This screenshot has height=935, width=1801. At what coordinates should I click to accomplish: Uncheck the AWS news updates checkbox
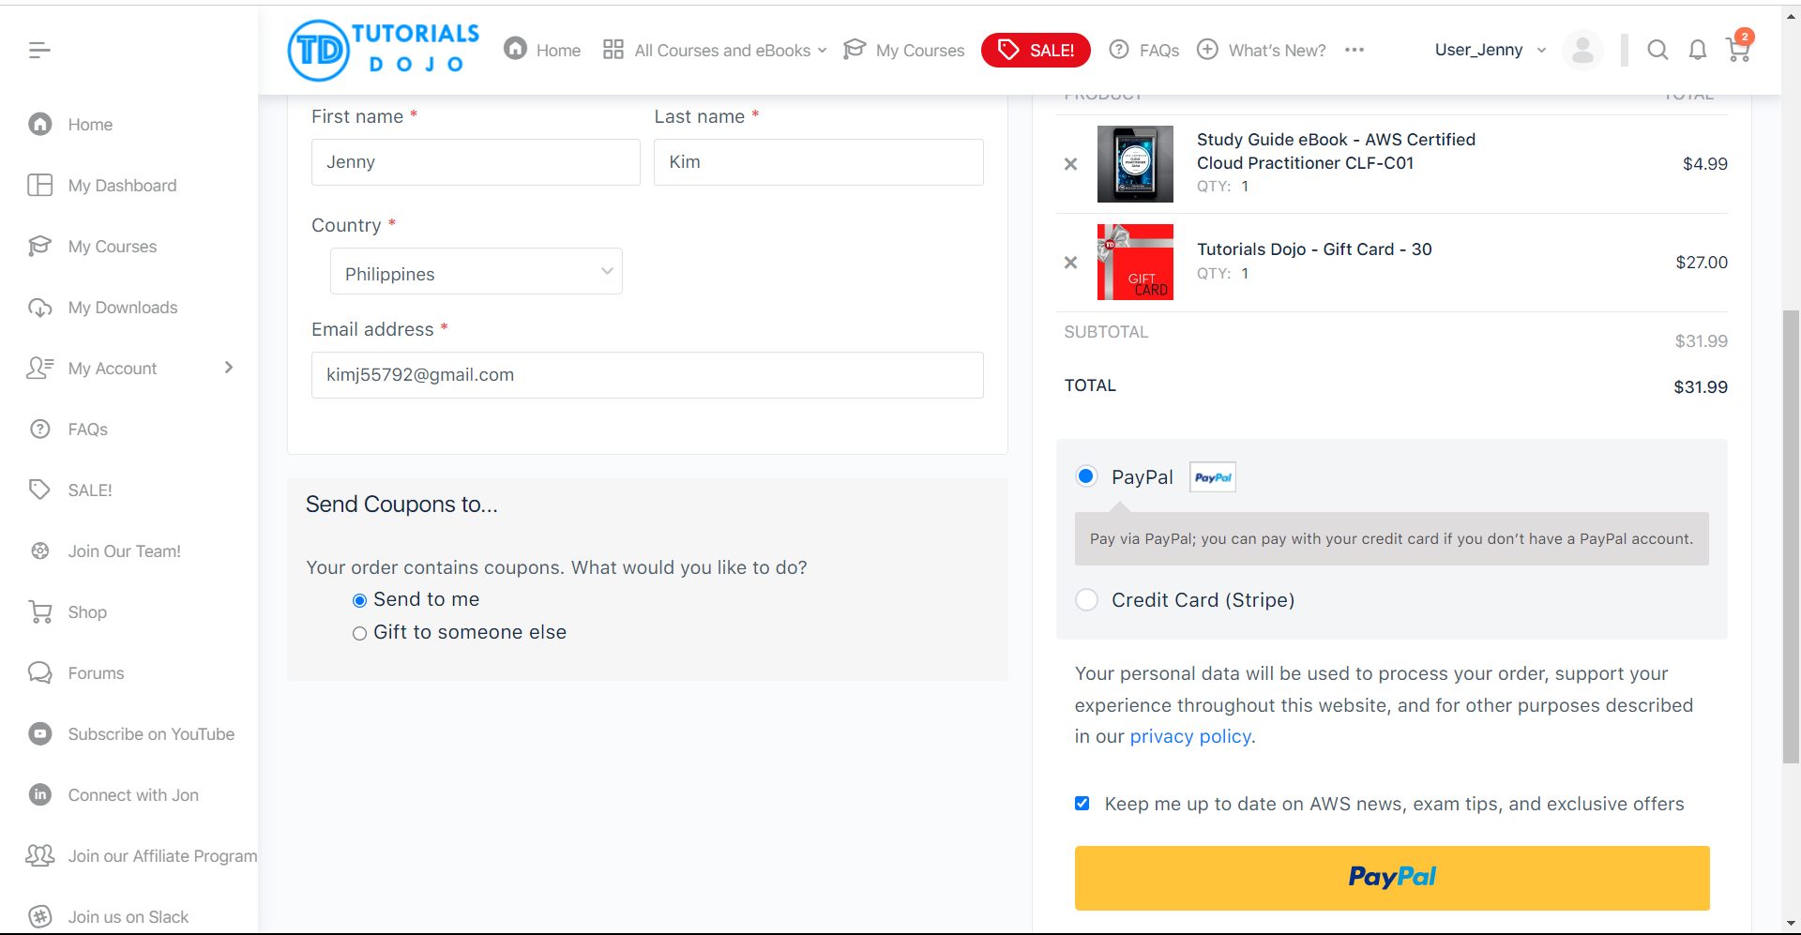pyautogui.click(x=1082, y=804)
